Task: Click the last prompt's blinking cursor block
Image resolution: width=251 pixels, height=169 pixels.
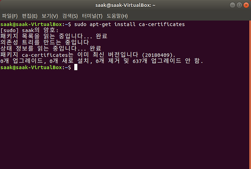Action: click(x=76, y=67)
